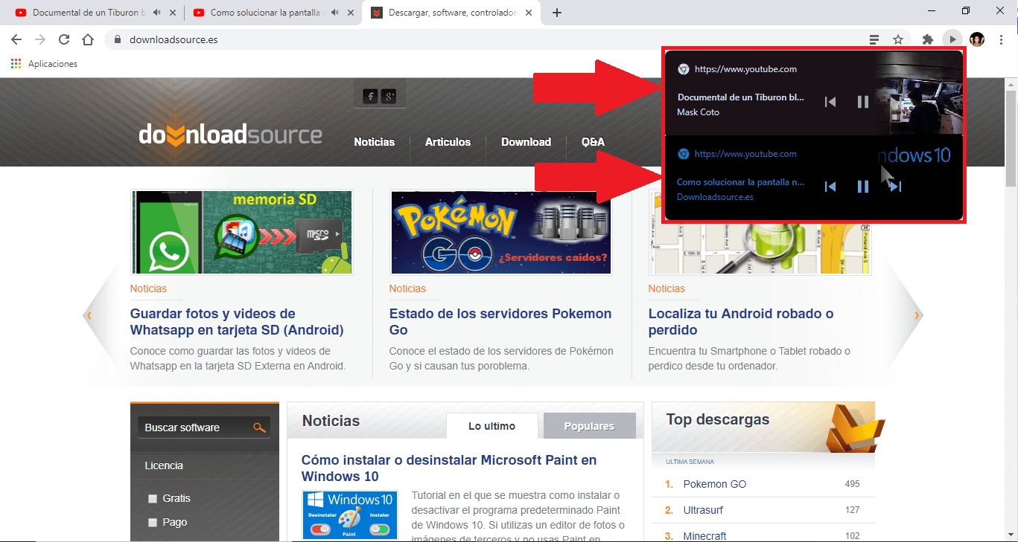1018x542 pixels.
Task: Check the Gratis license checkbox
Action: coord(153,499)
